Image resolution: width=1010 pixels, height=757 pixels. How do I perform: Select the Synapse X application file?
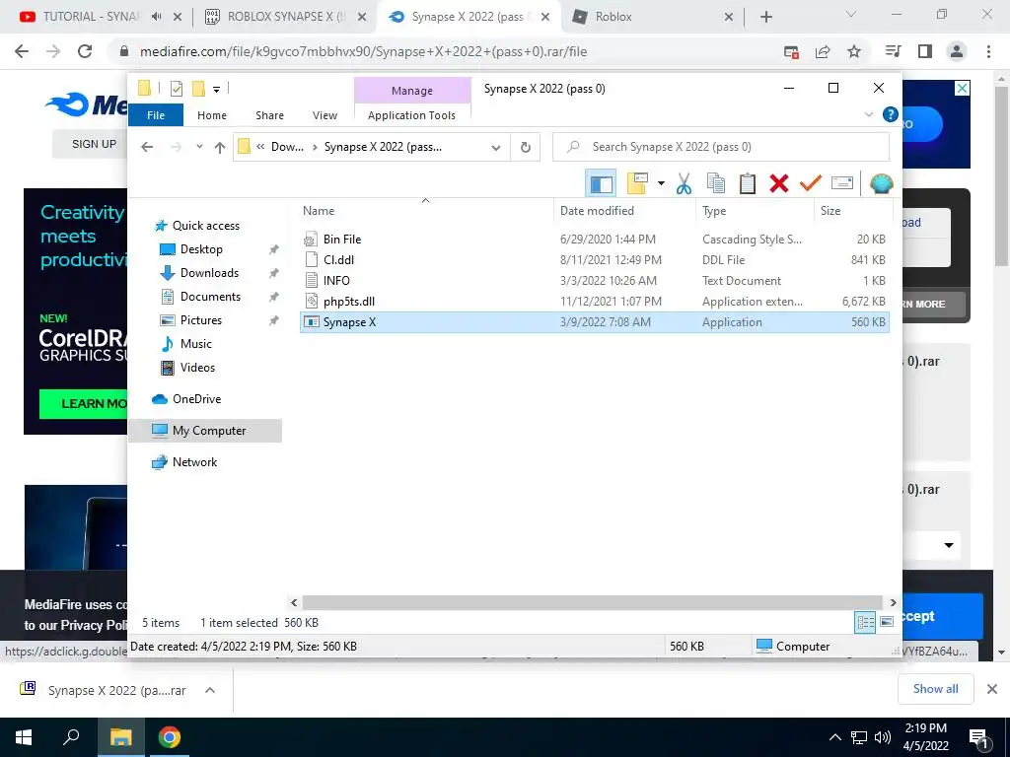[595, 322]
